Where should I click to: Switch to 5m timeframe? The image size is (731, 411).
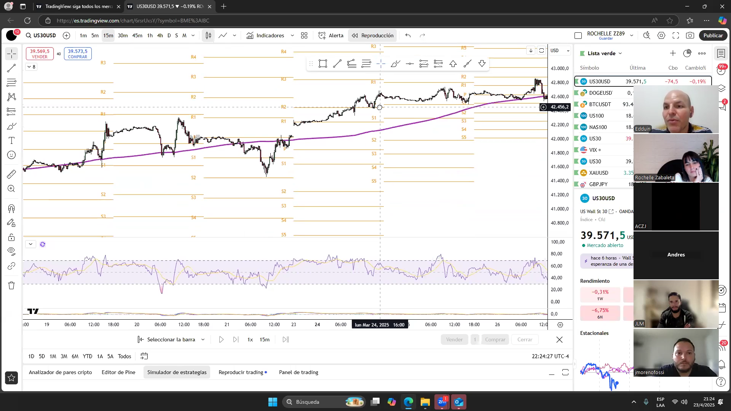[95, 35]
